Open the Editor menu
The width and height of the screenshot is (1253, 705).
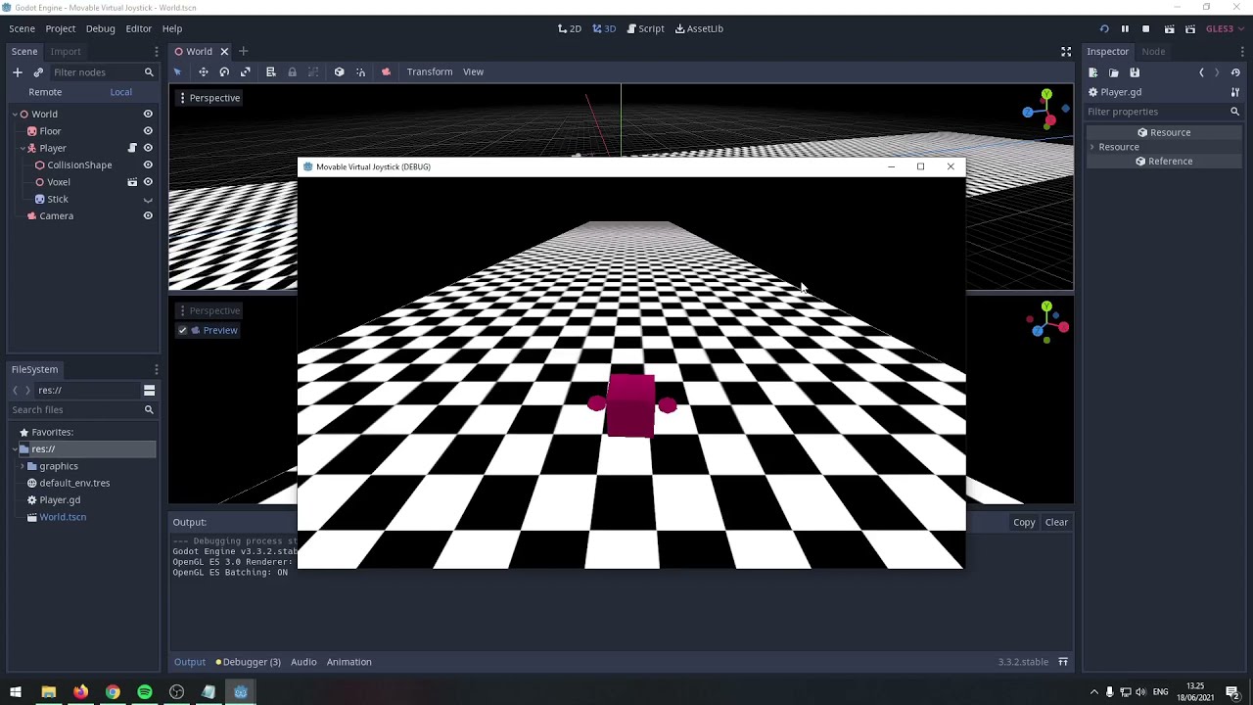[138, 29]
